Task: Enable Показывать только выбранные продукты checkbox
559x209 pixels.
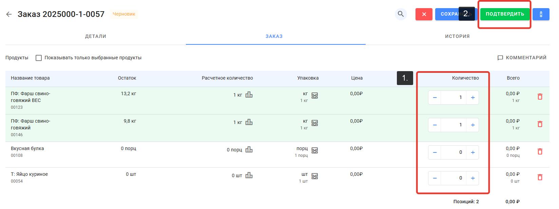Action: pyautogui.click(x=39, y=58)
